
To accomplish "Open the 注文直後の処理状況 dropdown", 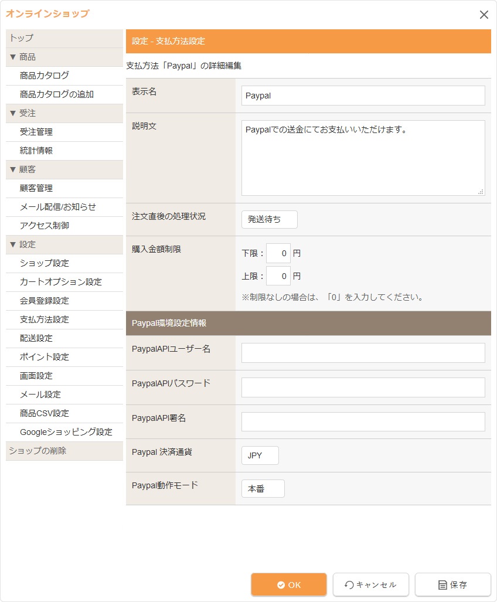I will click(x=269, y=219).
